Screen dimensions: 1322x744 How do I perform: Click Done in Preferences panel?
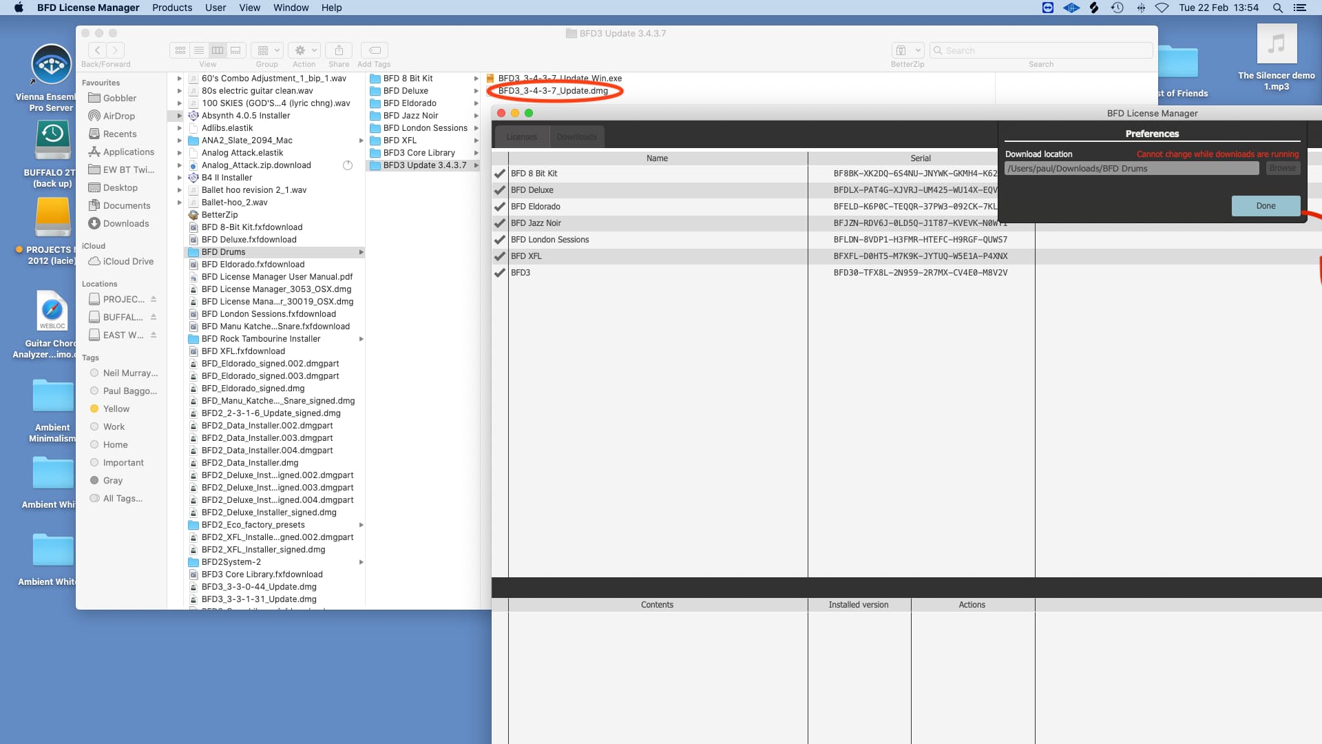click(1266, 206)
